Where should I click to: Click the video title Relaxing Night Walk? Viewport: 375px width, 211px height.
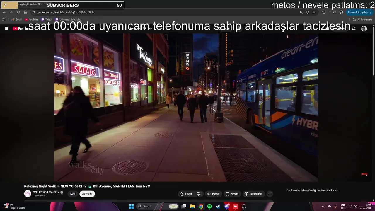pyautogui.click(x=87, y=186)
